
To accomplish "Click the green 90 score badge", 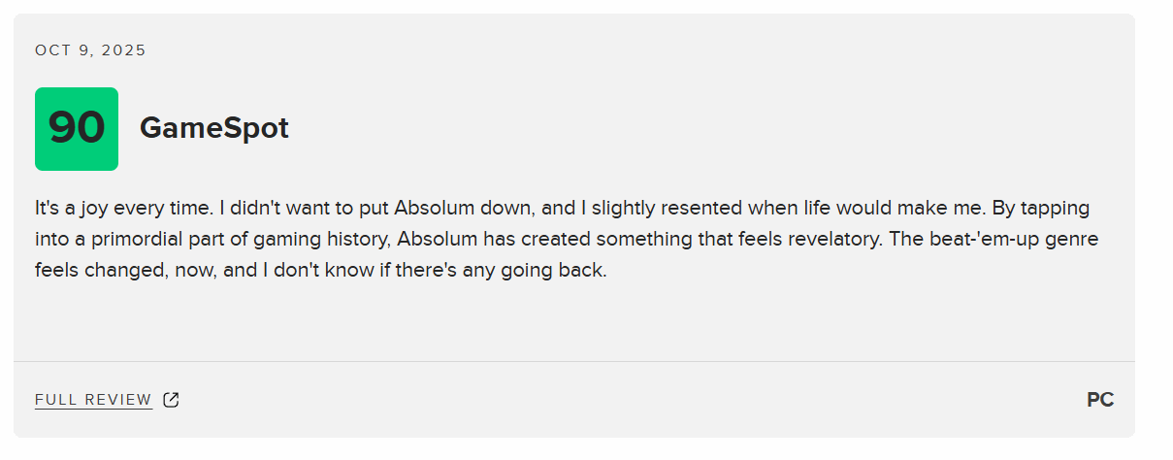I will pyautogui.click(x=77, y=129).
